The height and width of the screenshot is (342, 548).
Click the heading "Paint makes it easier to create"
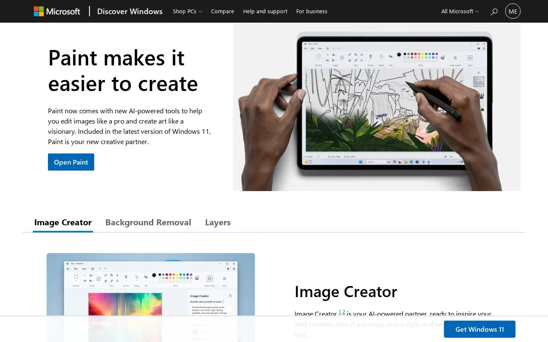pyautogui.click(x=123, y=71)
